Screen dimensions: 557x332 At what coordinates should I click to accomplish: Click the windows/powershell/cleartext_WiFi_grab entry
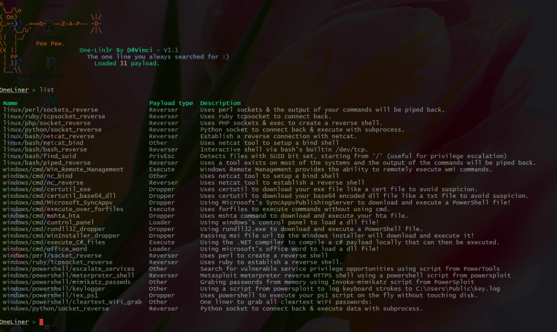click(x=72, y=302)
